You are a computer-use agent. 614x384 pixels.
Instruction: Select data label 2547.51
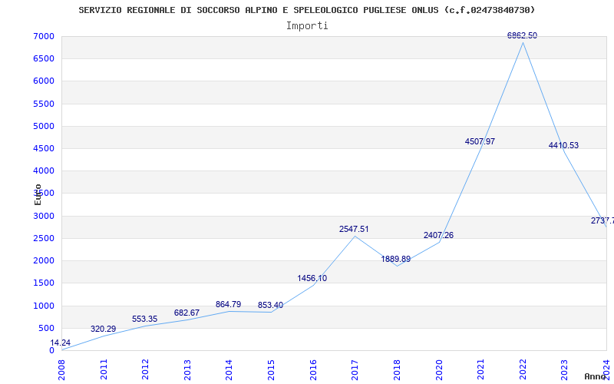point(354,229)
